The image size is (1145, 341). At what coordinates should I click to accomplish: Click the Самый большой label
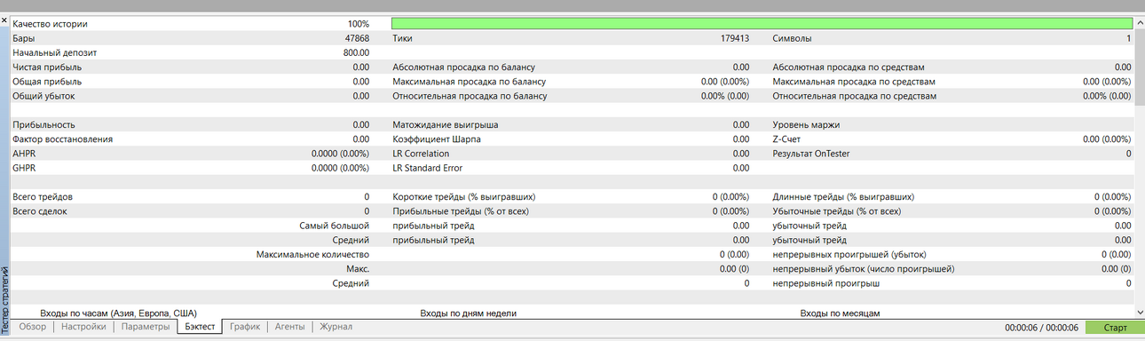[336, 226]
